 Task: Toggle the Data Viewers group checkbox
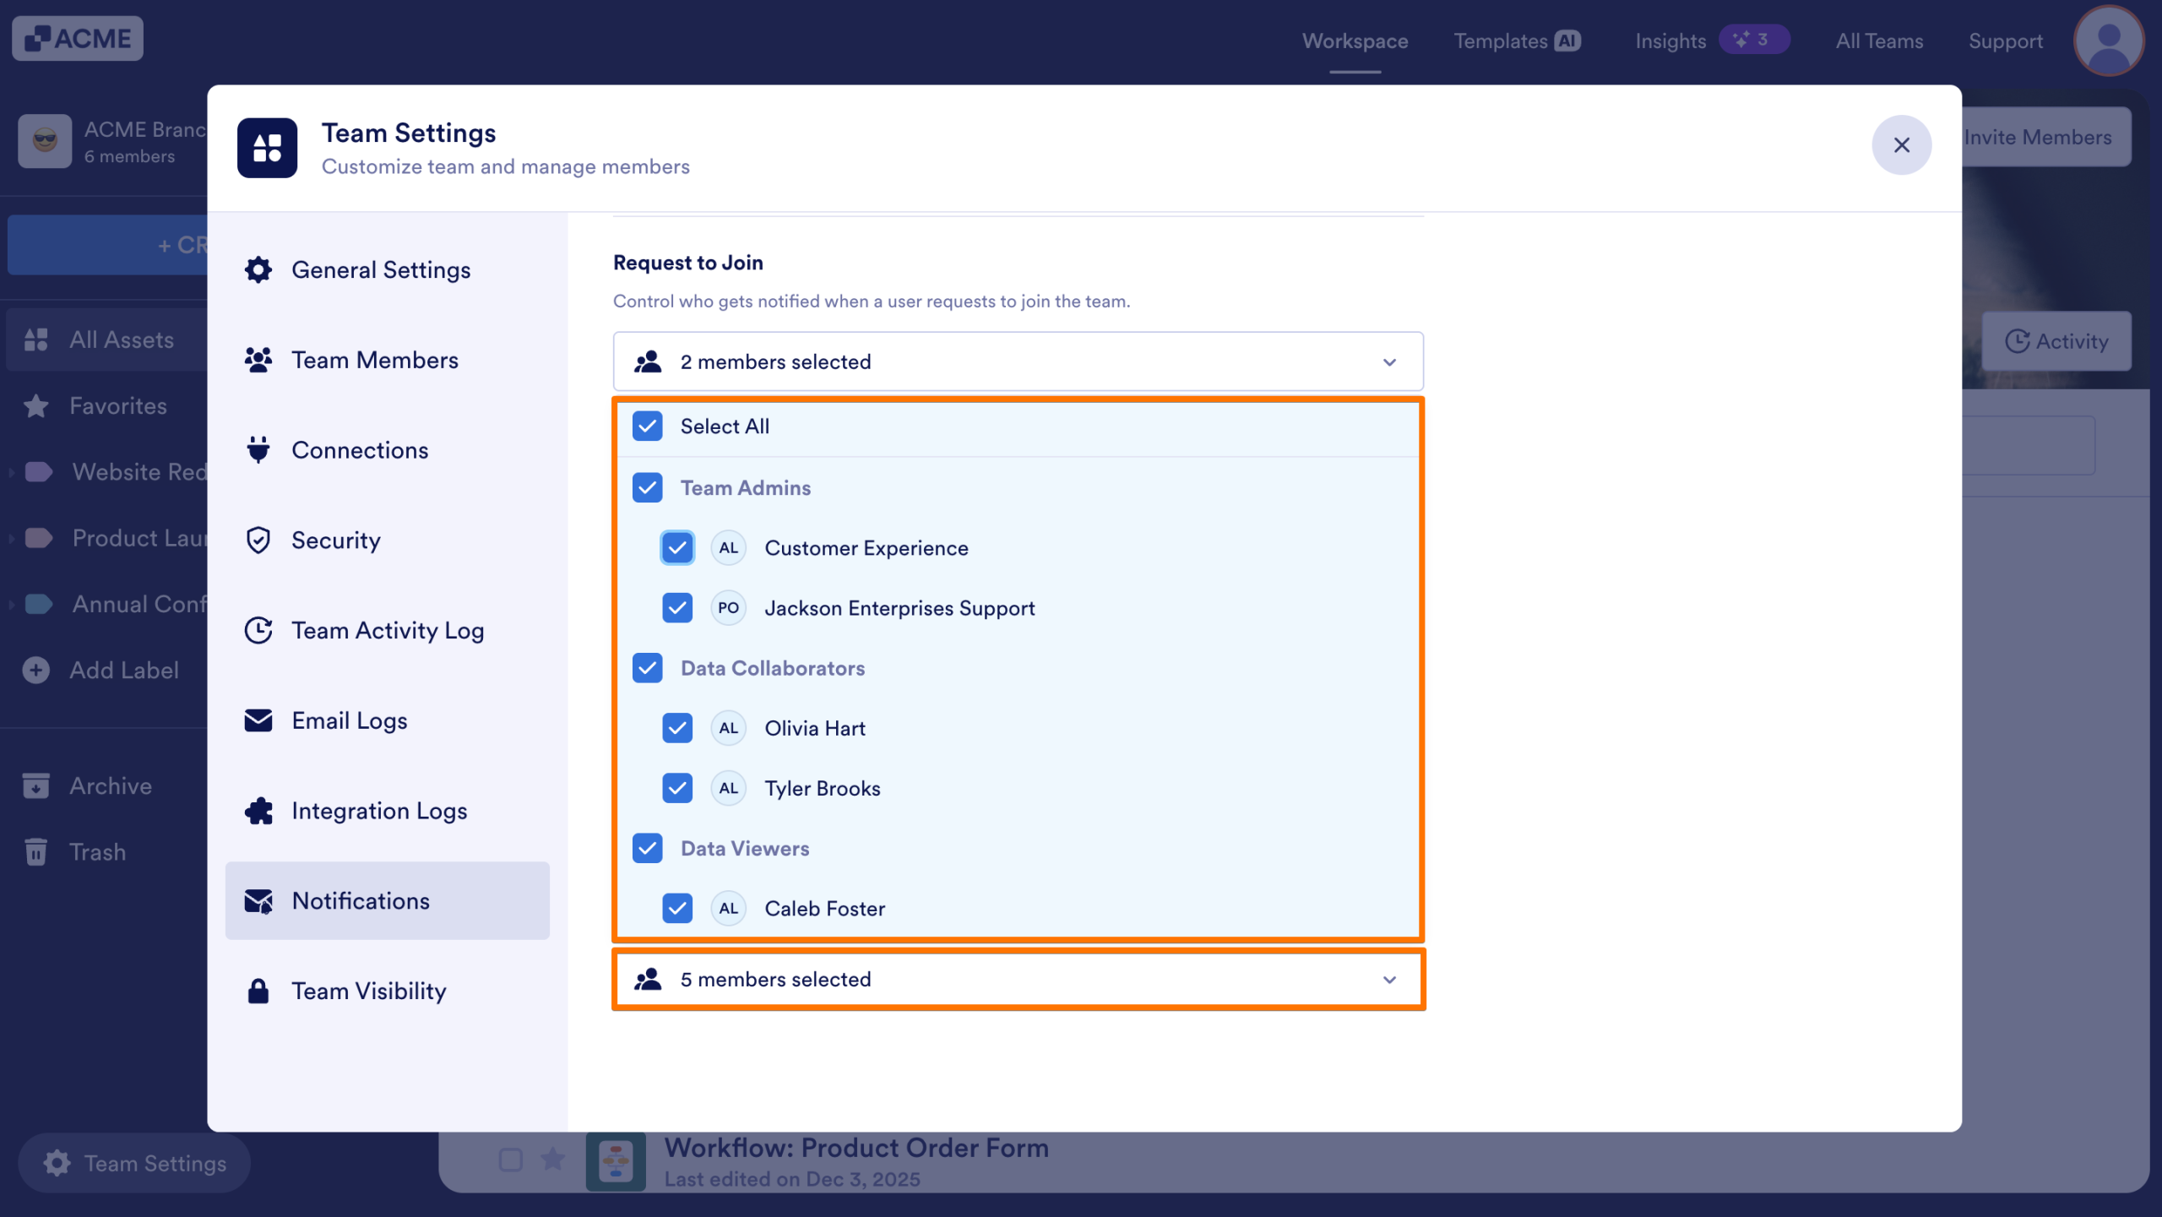tap(648, 849)
